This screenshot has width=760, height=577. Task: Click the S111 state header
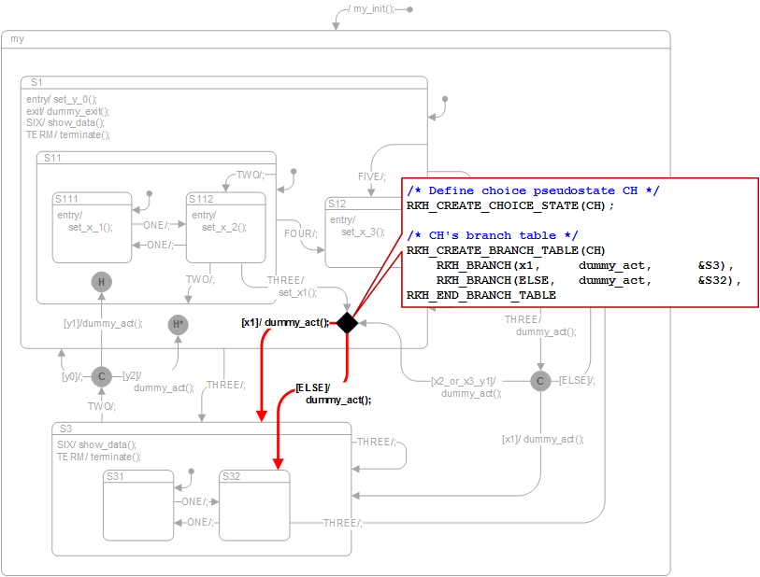tap(66, 199)
